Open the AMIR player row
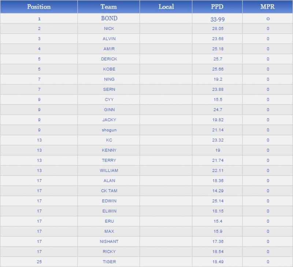Screen dimensions: 293x267 109,49
